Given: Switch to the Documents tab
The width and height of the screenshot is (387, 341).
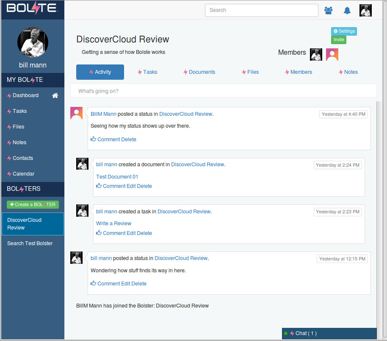Looking at the screenshot, I should (199, 72).
